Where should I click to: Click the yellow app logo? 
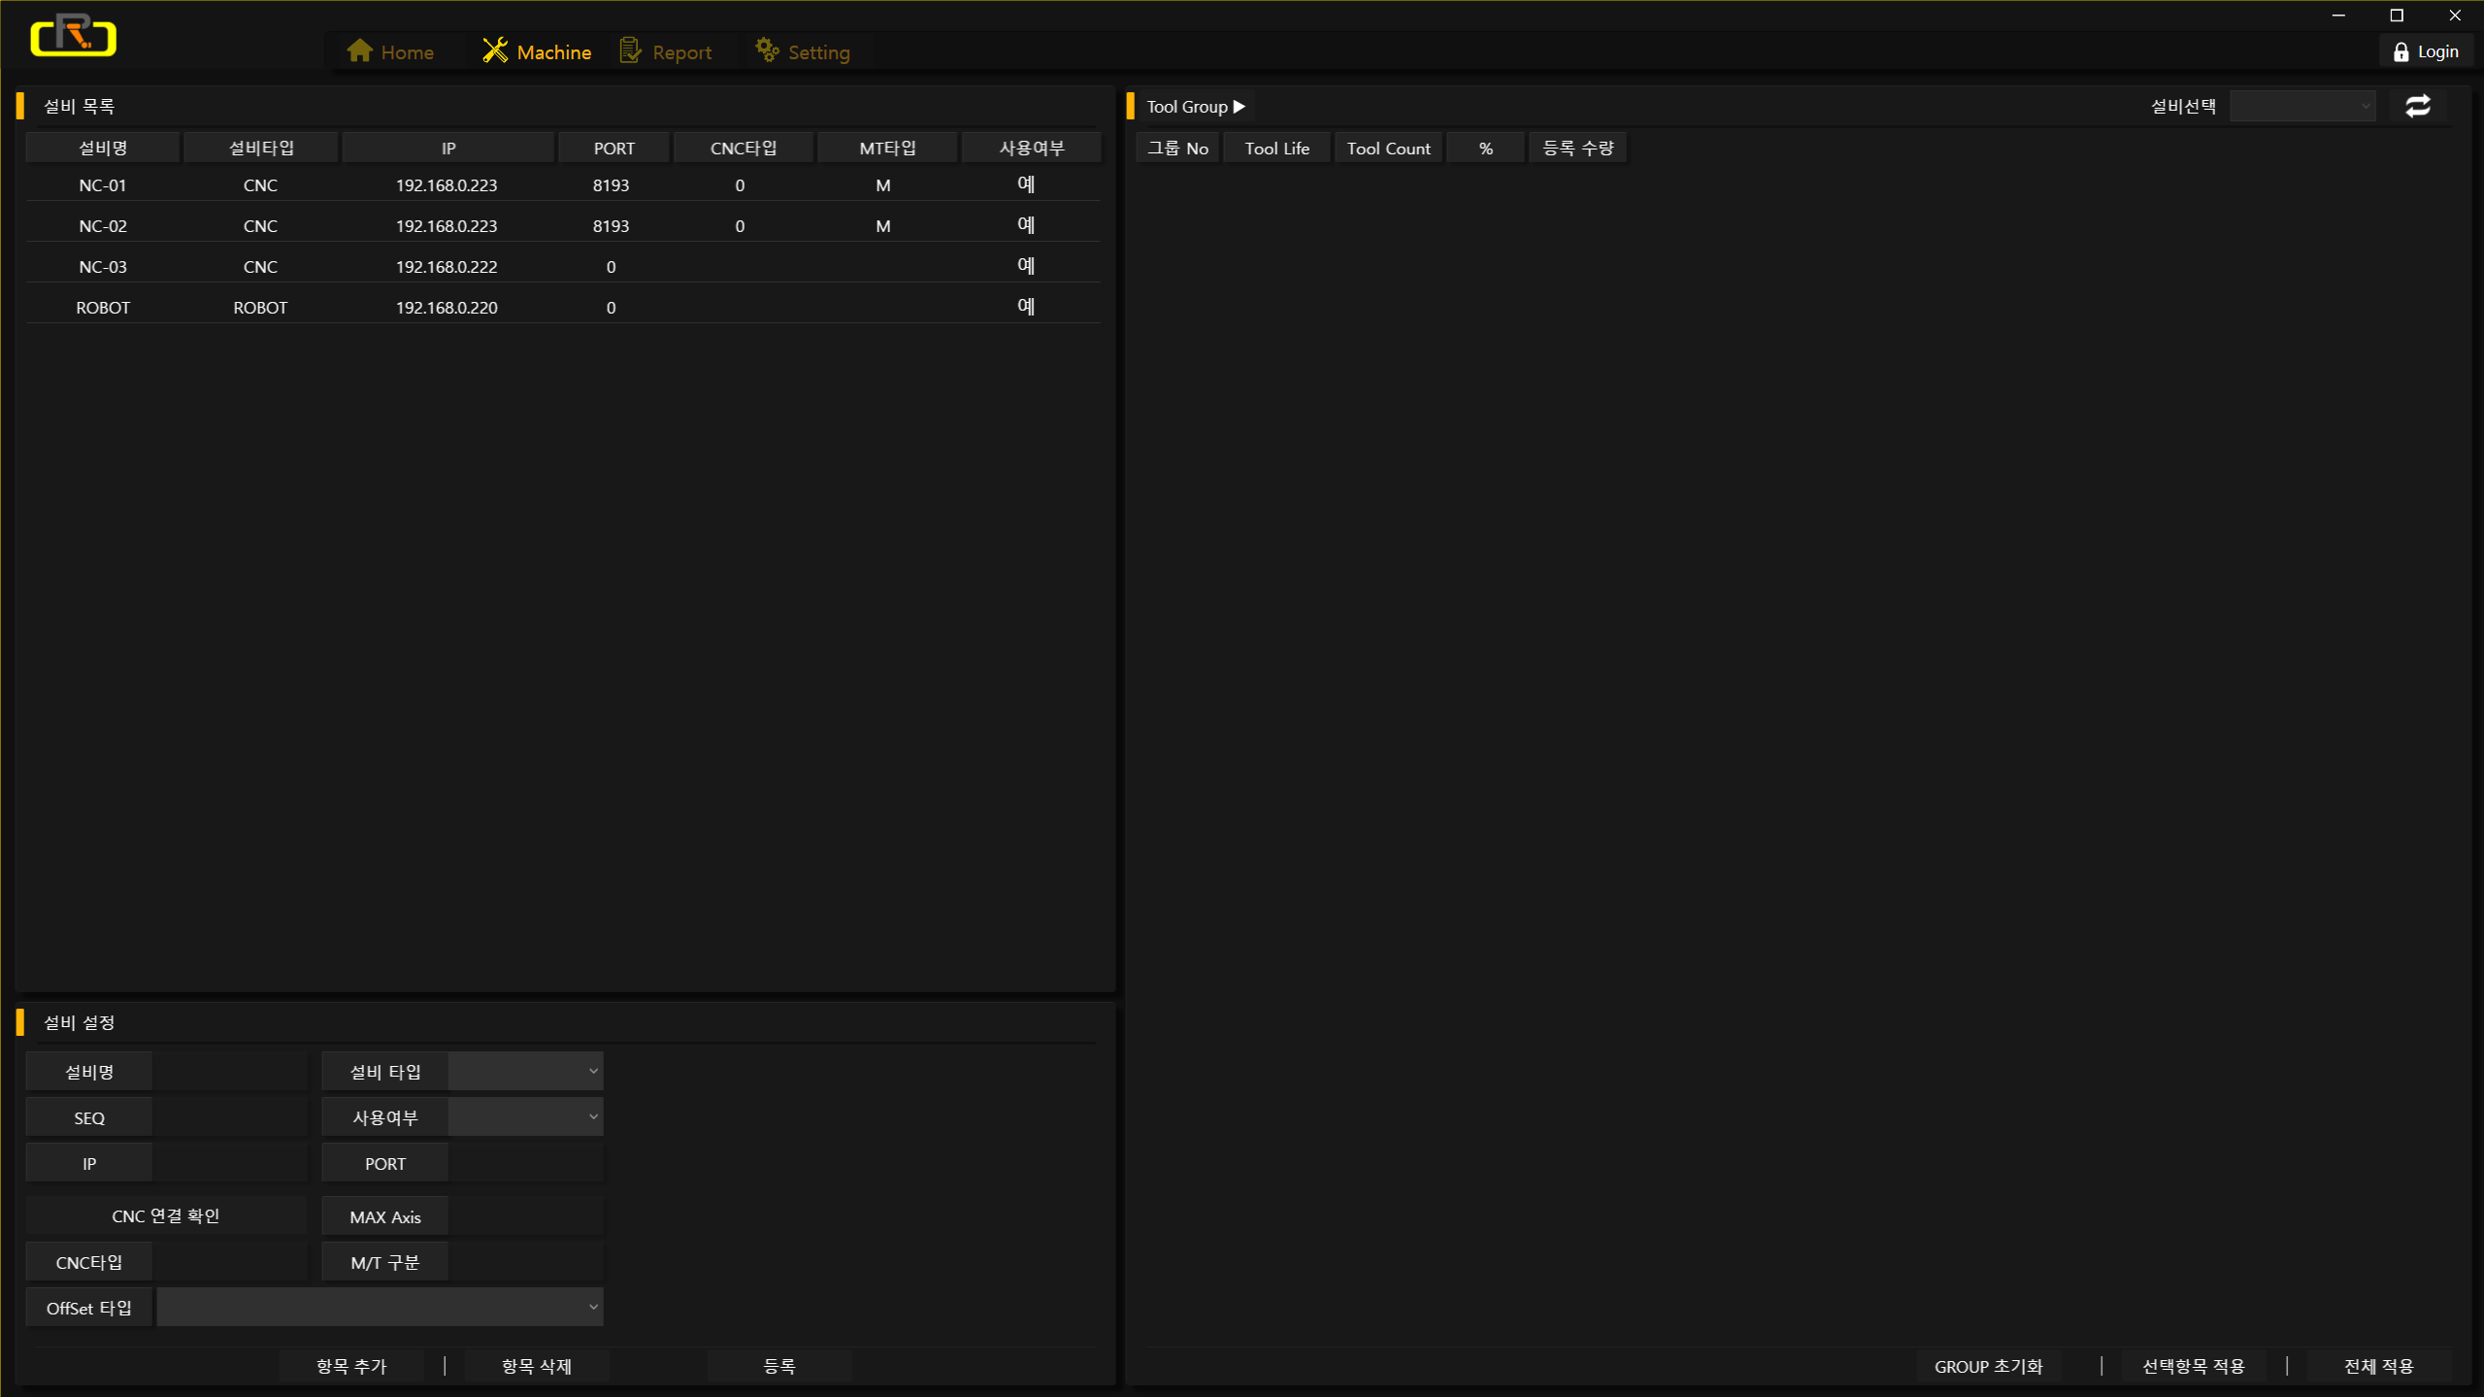[74, 36]
